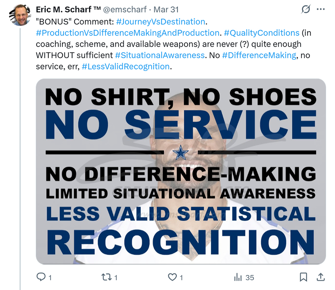The image size is (335, 290).
Task: Open Eric M. Scharf's profile avatar
Action: click(20, 15)
